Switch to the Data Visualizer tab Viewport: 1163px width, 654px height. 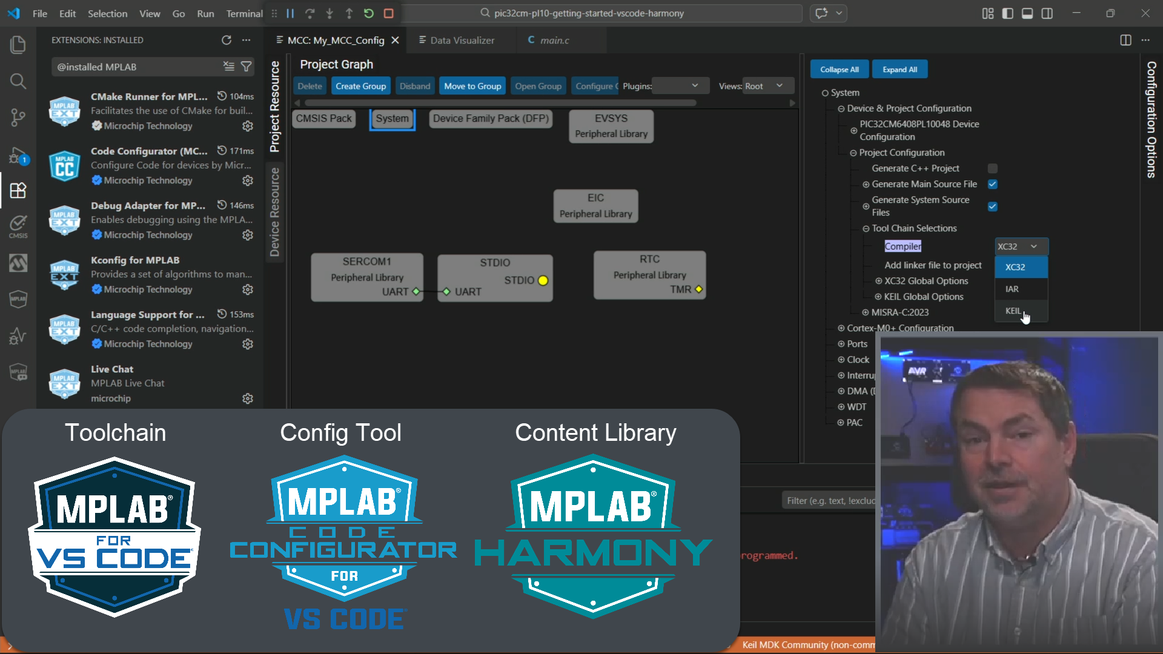point(462,40)
